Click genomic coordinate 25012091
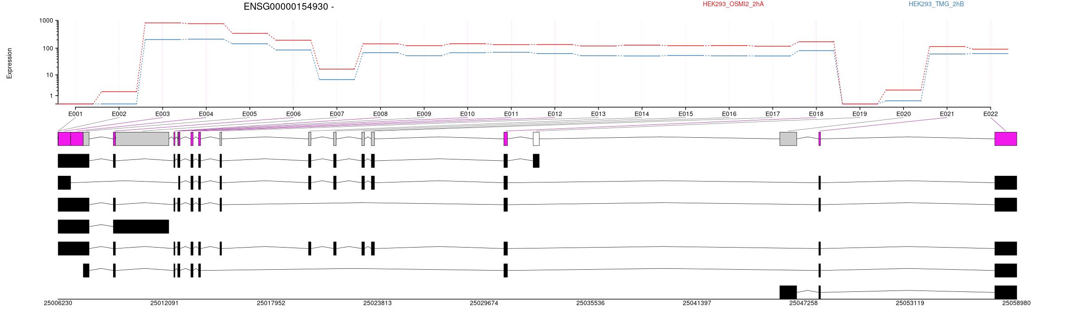The height and width of the screenshot is (310, 1065). point(164,303)
